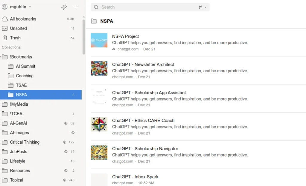Screen dimensions: 306x186
Task: Open the AI-Images collection
Action: point(41,133)
